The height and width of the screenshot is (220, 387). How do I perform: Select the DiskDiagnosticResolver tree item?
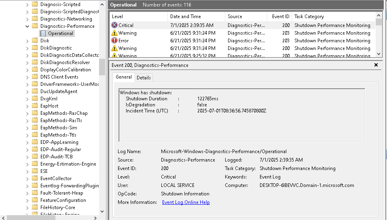click(65, 62)
